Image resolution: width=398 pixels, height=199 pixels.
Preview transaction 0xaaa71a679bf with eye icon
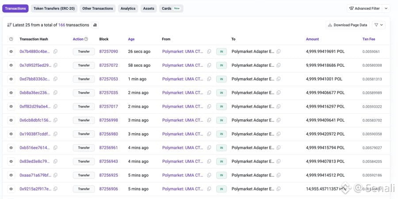point(11,175)
